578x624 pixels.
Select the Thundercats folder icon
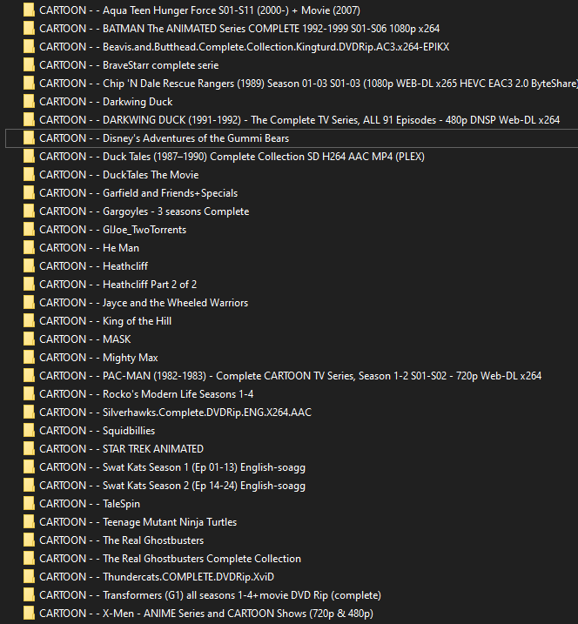click(x=29, y=577)
